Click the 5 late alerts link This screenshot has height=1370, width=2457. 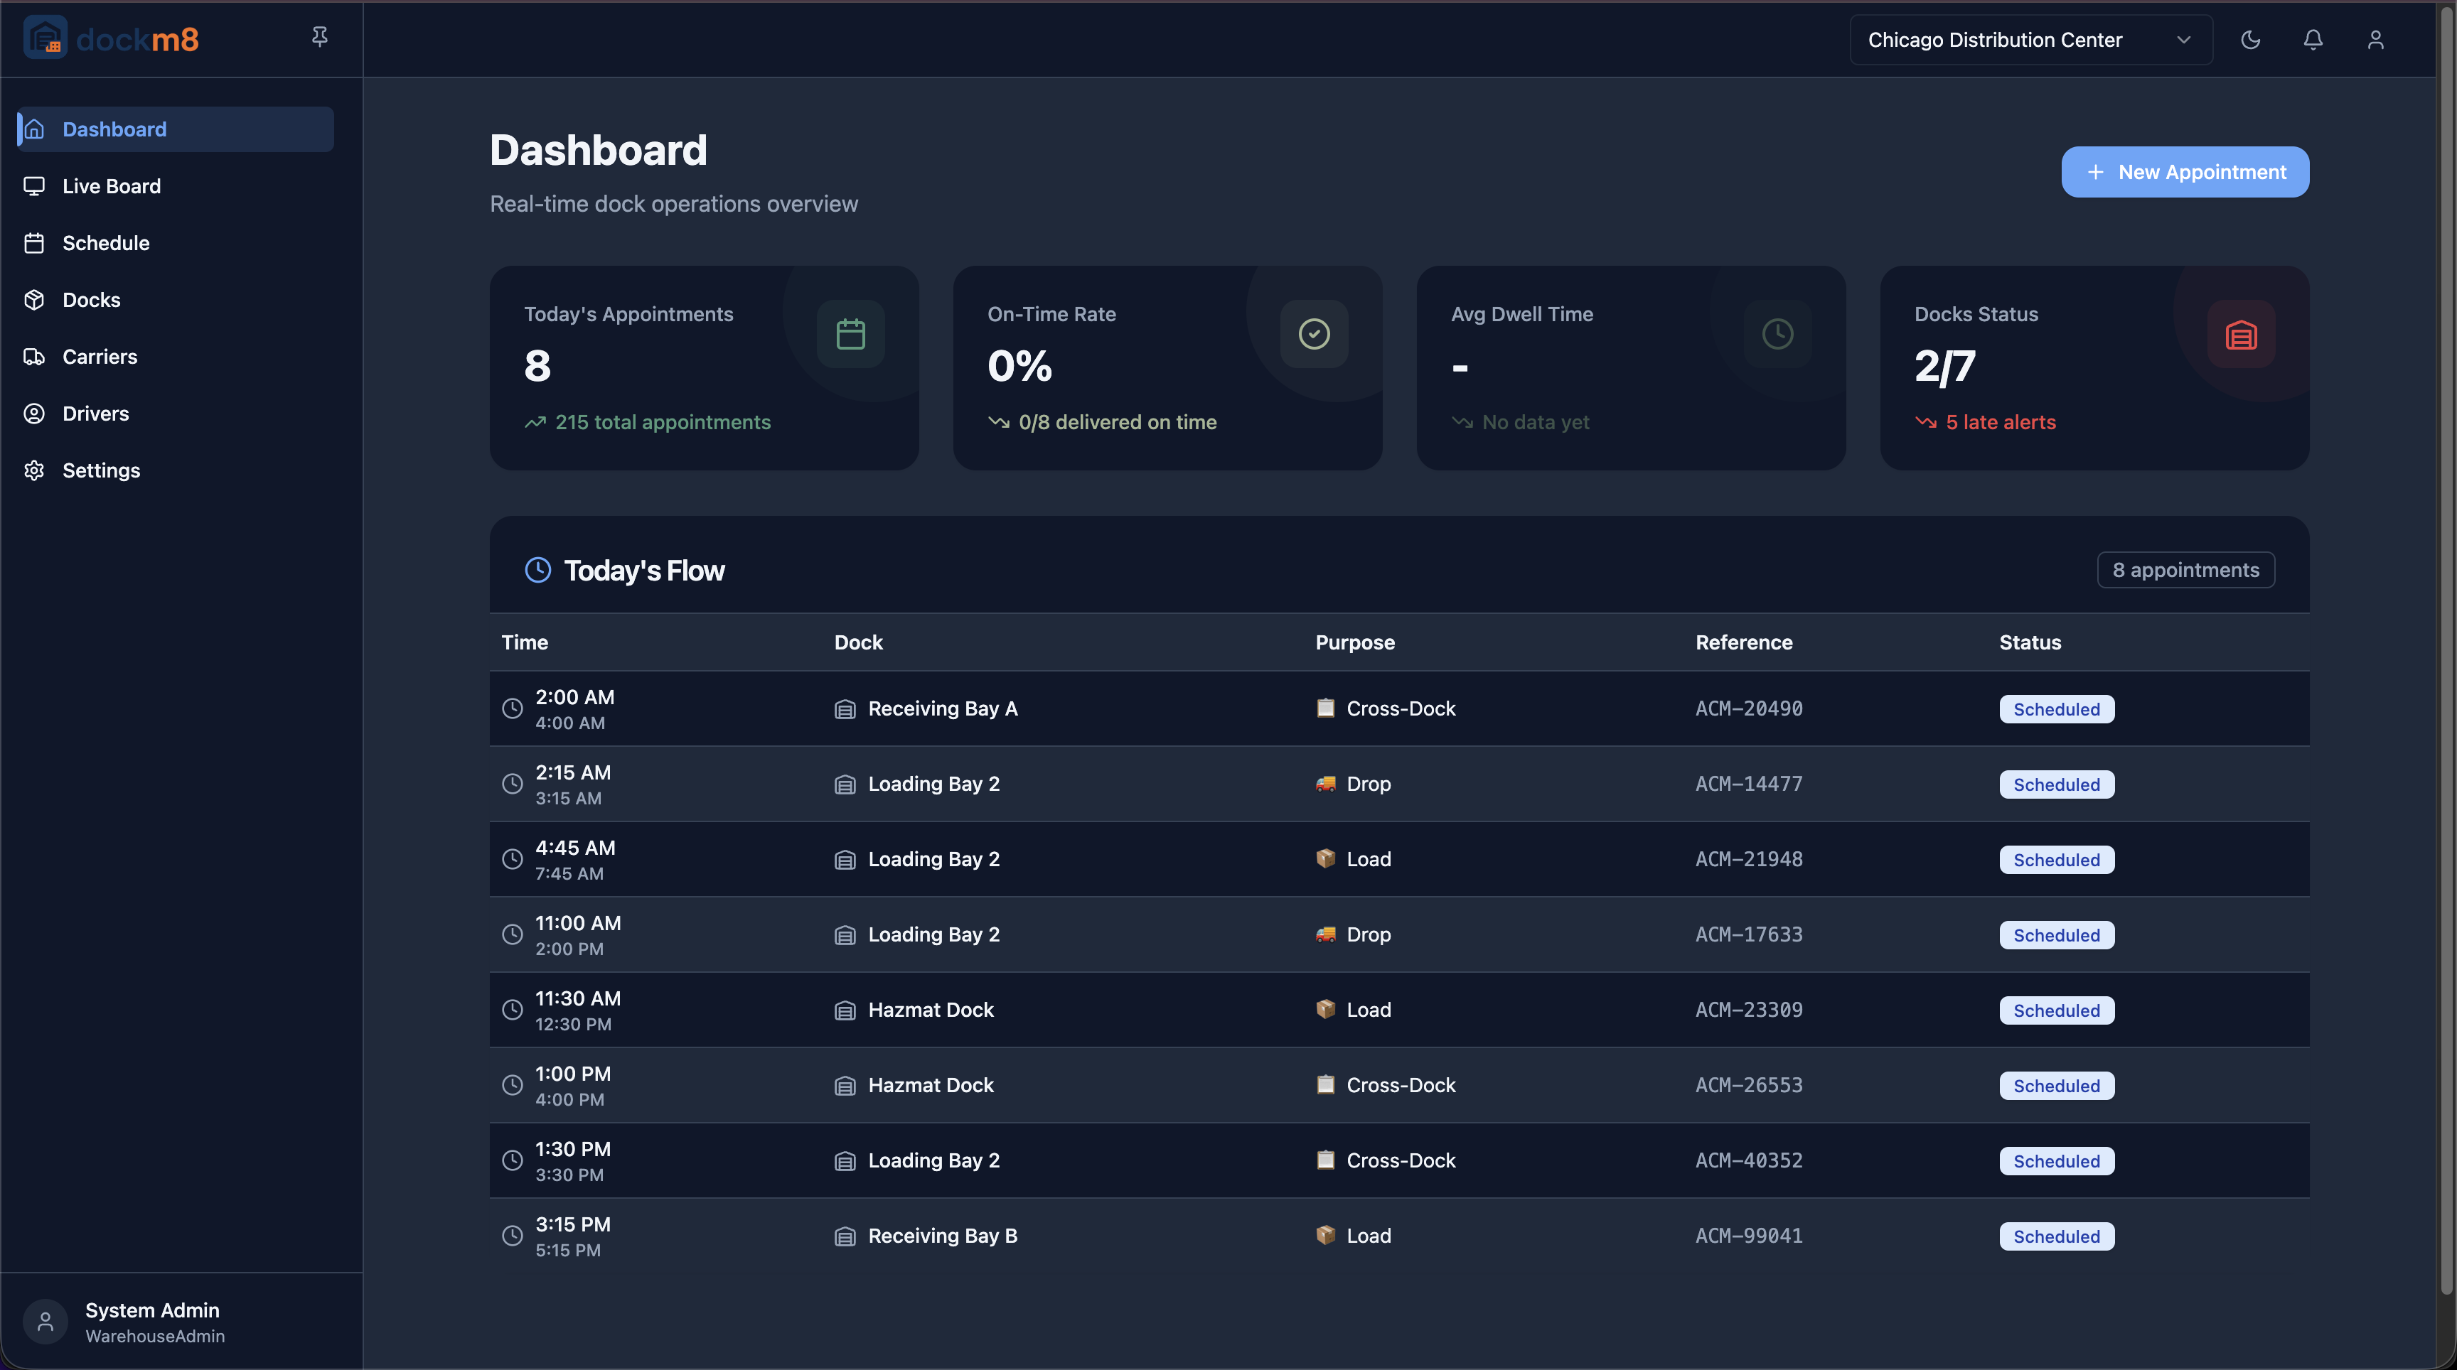click(2000, 422)
